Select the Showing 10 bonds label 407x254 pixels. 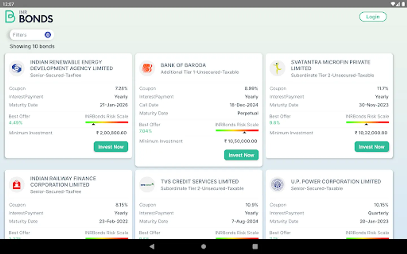click(32, 46)
